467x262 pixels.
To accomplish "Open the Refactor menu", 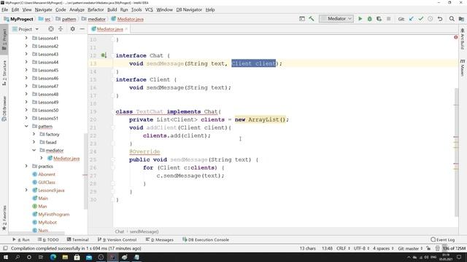I will [96, 9].
